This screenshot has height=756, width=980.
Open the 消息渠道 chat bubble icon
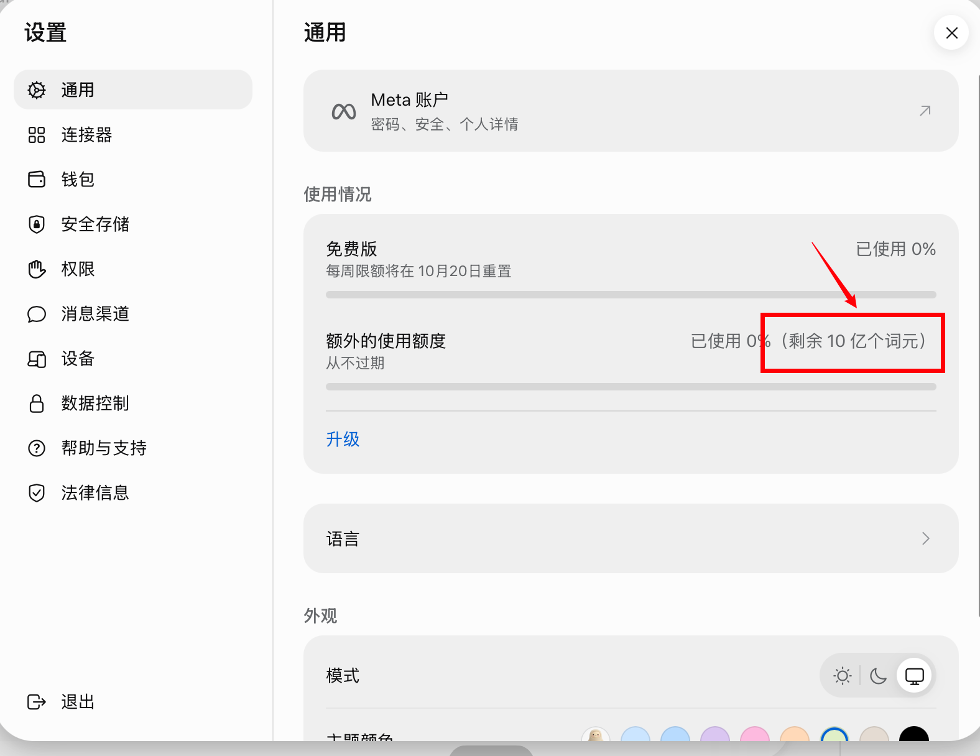pyautogui.click(x=37, y=314)
